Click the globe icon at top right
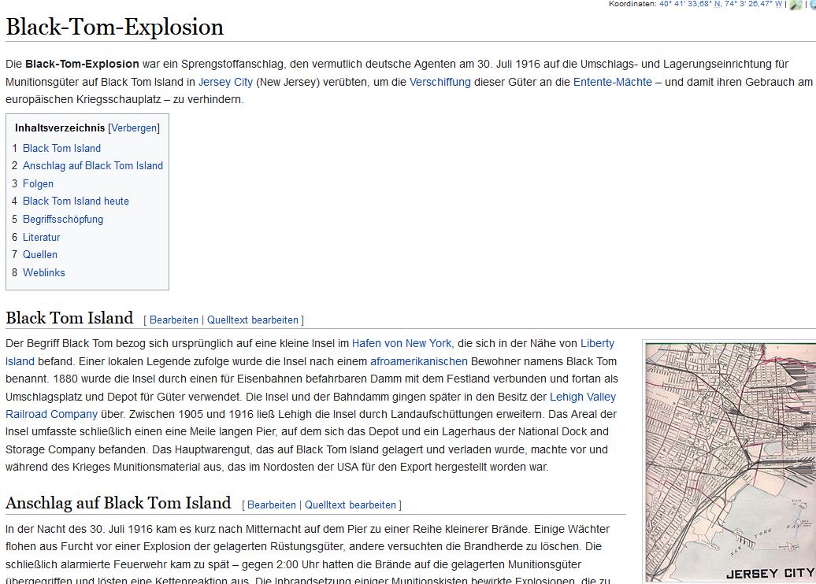This screenshot has height=584, width=816. coord(812,5)
